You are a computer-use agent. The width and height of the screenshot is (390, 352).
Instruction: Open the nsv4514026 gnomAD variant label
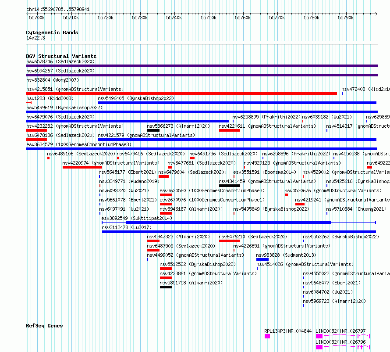coord(305,264)
